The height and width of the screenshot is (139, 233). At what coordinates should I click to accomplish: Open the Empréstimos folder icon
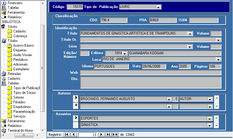(x=9, y=107)
